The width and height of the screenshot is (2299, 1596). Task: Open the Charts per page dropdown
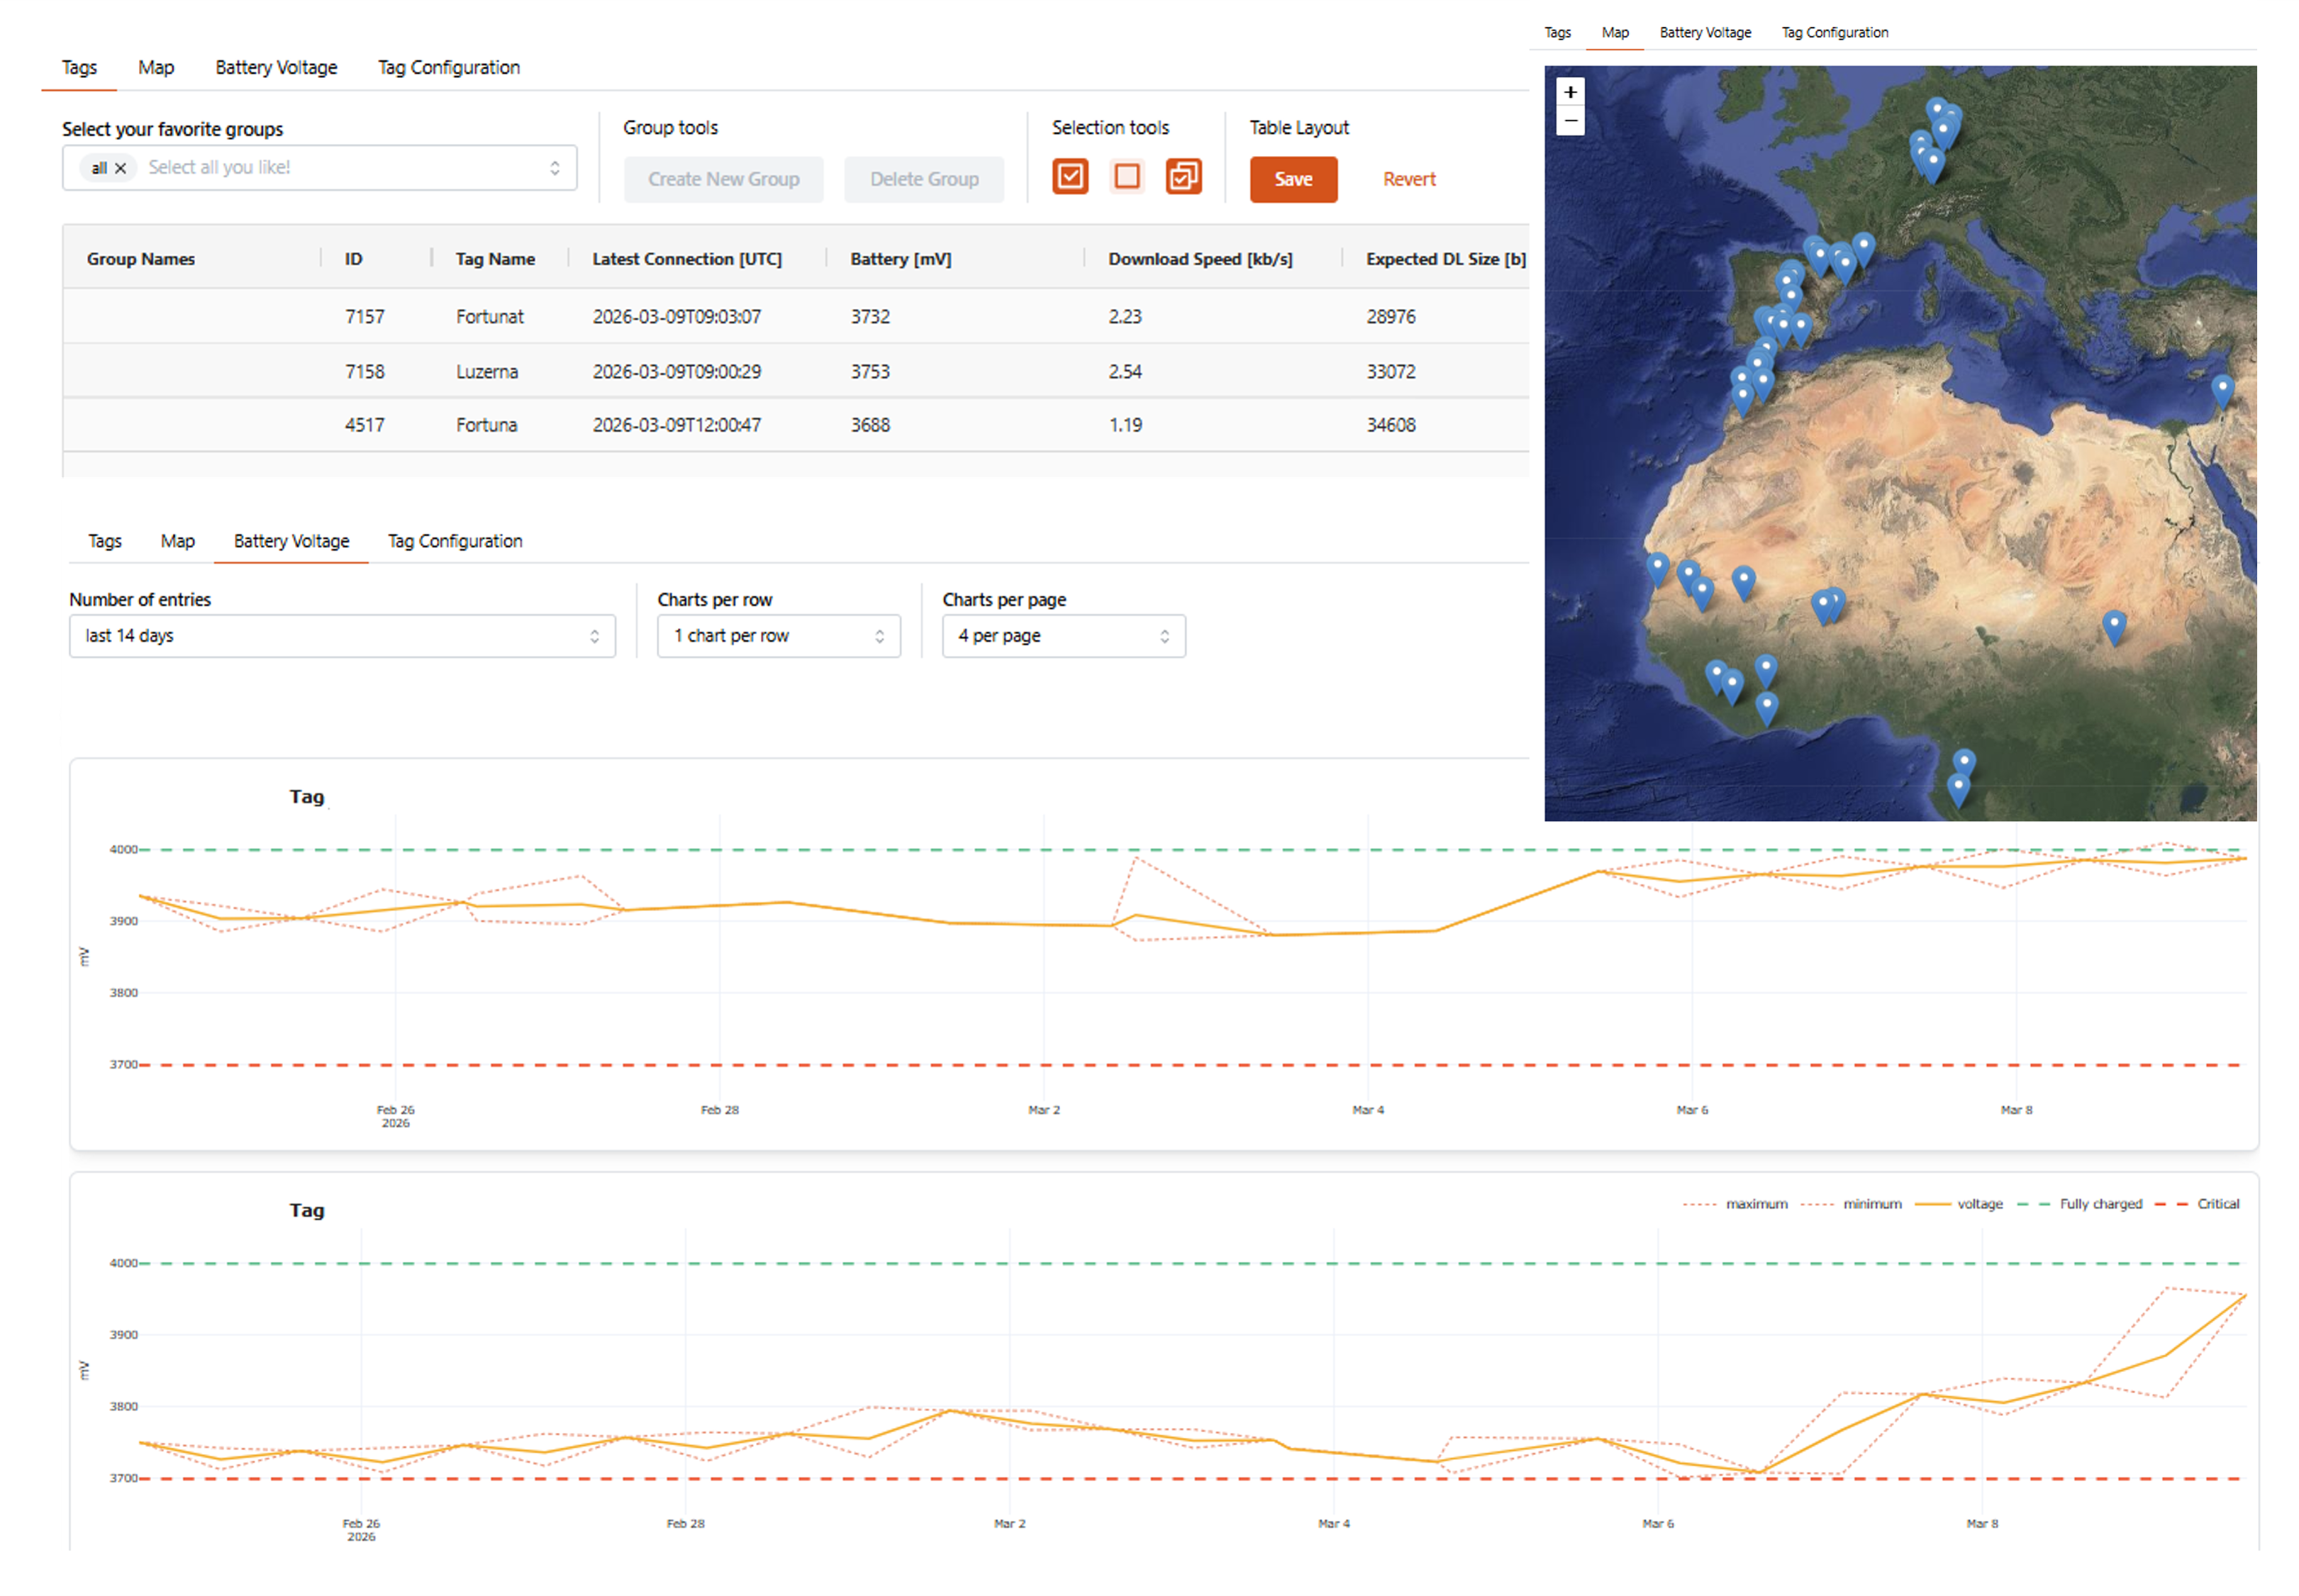pos(1062,635)
